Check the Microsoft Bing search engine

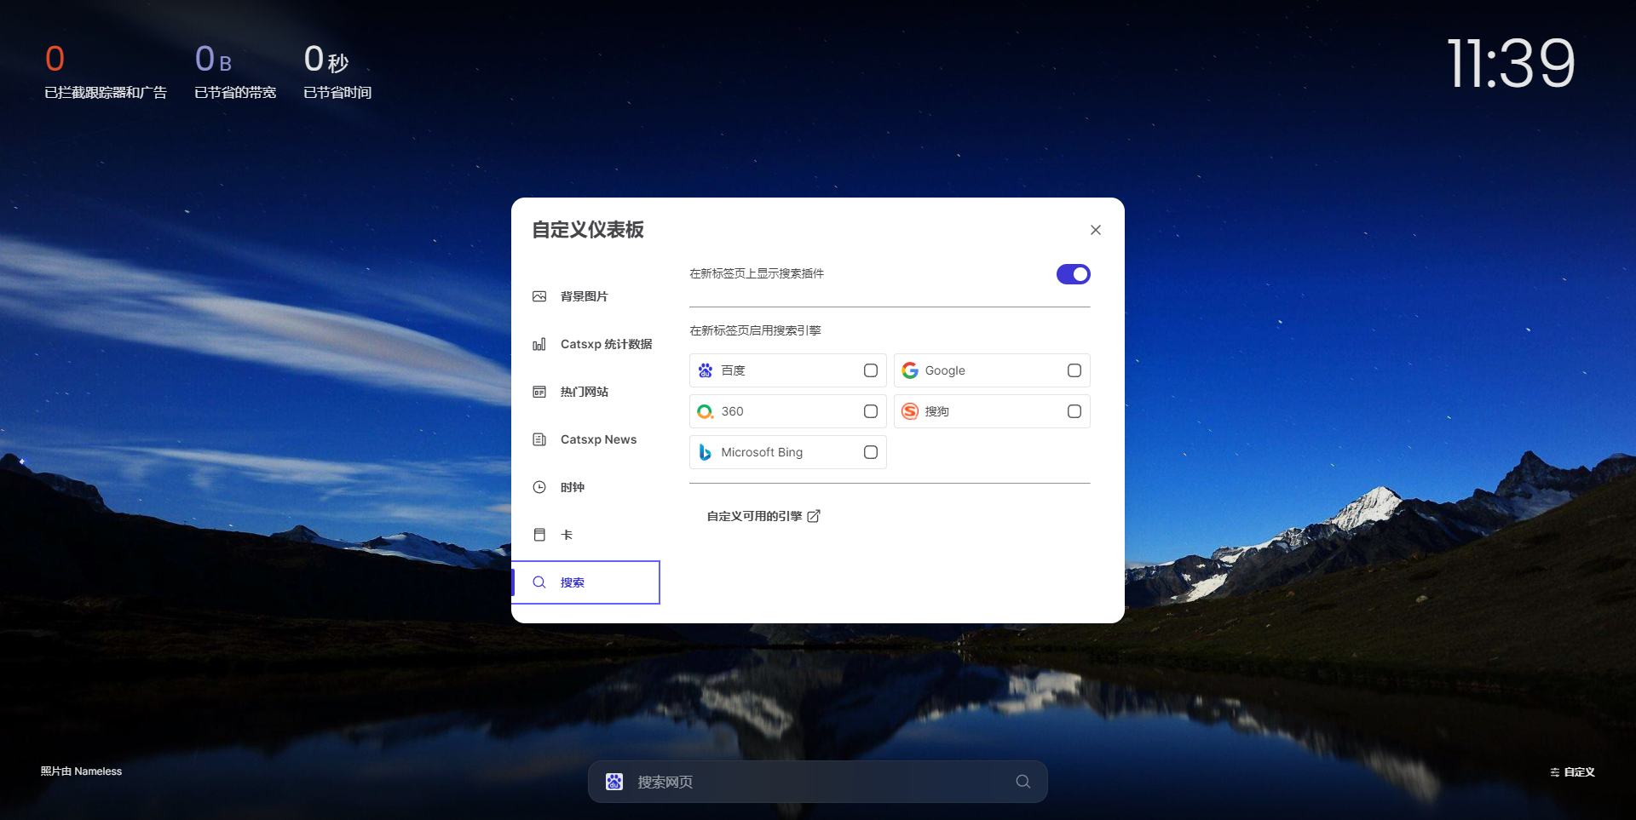[870, 452]
